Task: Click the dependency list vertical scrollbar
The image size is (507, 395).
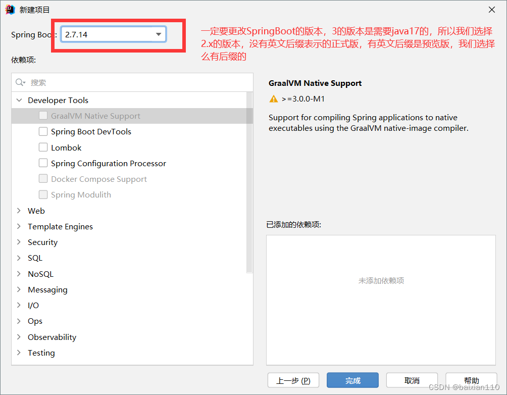Action: coord(249,182)
